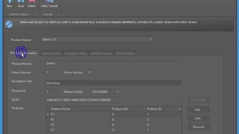The width and height of the screenshot is (239, 134).
Task: Sort by Feature ID column arrow
Action: coord(179,109)
